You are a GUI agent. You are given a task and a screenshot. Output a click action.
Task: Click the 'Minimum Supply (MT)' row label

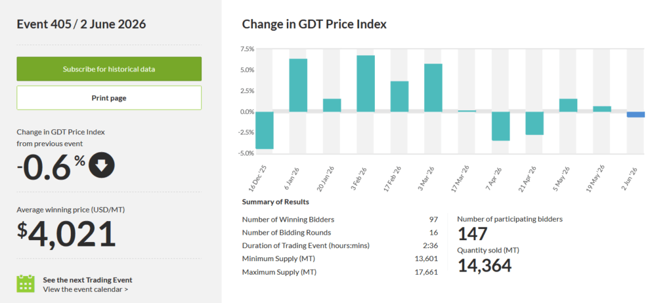278,259
